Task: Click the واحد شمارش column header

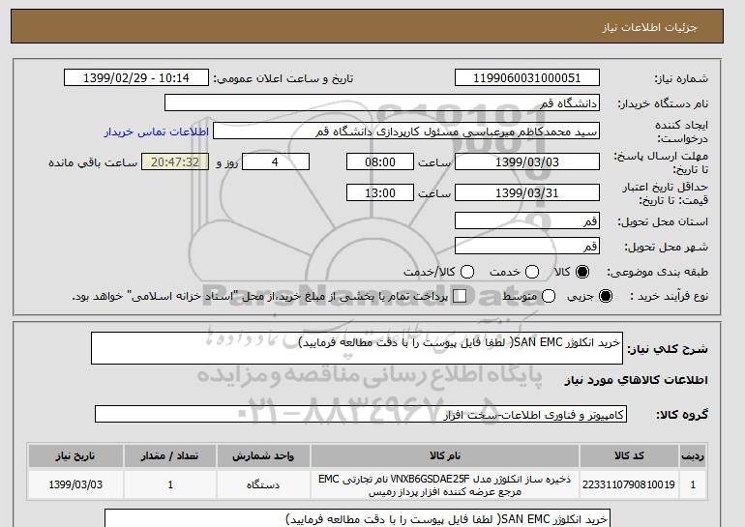Action: coord(263,455)
